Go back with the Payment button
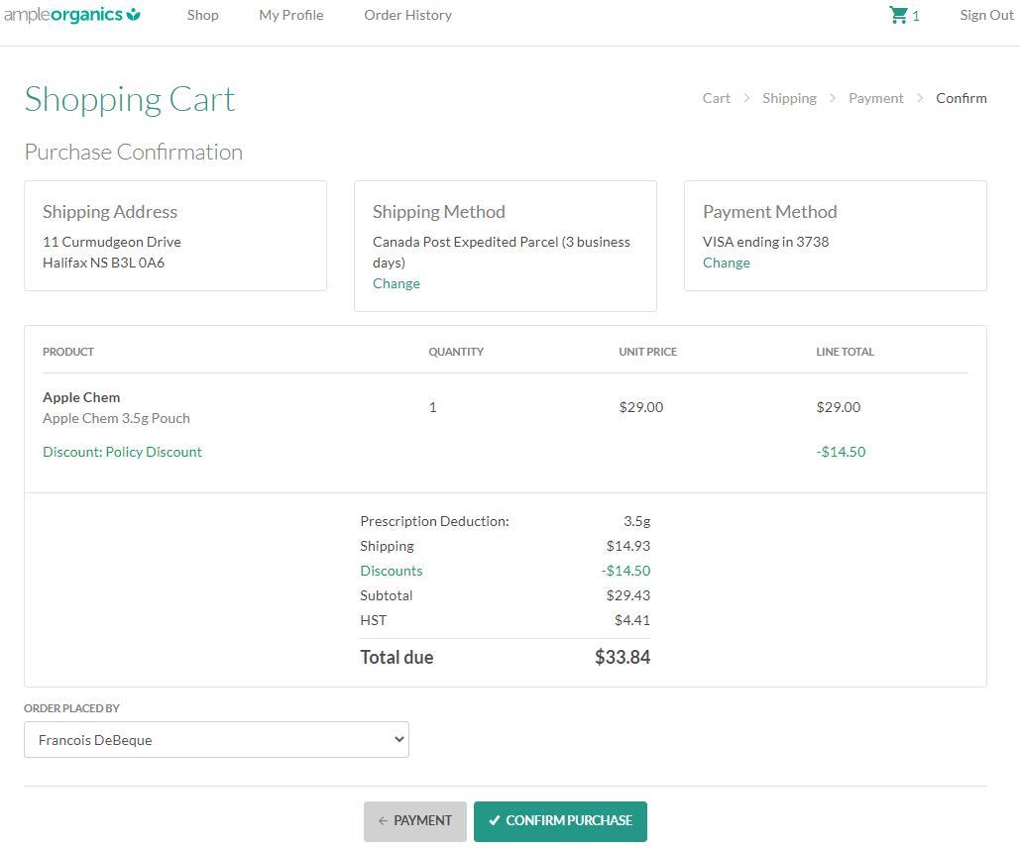The width and height of the screenshot is (1020, 849). coord(414,821)
